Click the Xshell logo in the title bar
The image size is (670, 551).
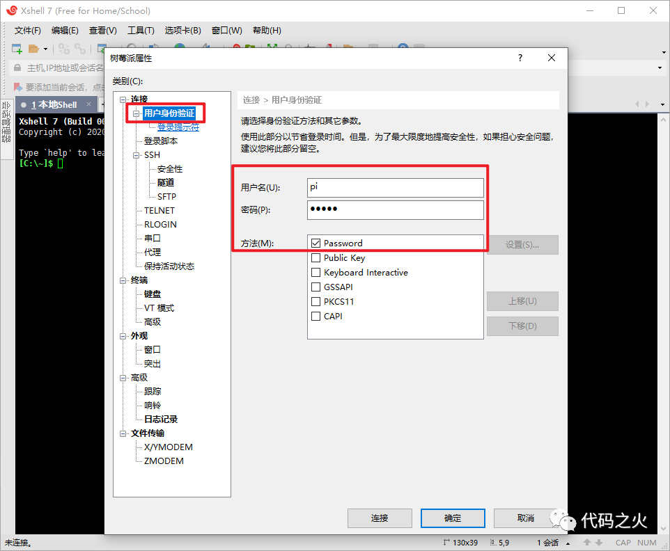tap(12, 10)
